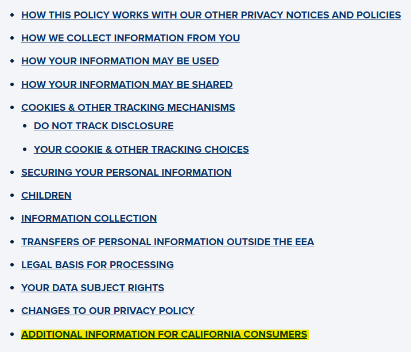View Your Data Subject Rights section
The height and width of the screenshot is (352, 411).
pyautogui.click(x=92, y=288)
